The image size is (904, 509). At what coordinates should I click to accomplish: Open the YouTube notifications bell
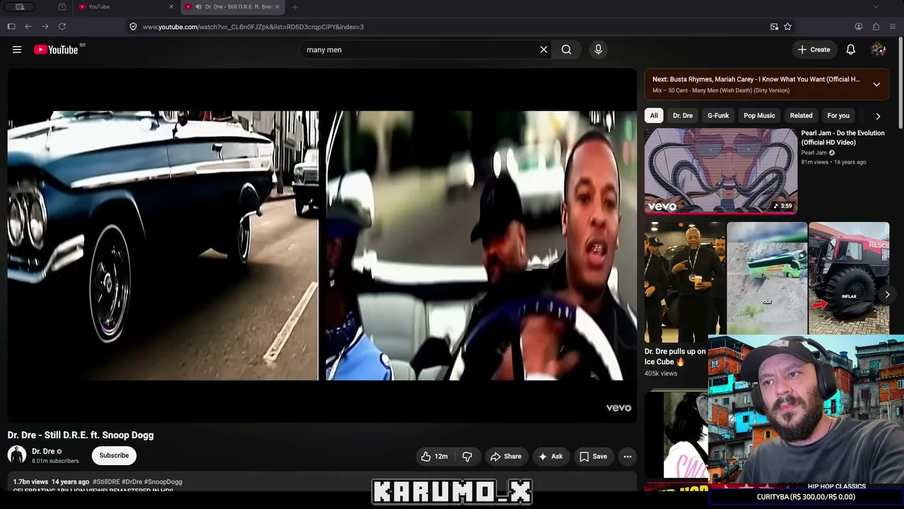[x=851, y=49]
